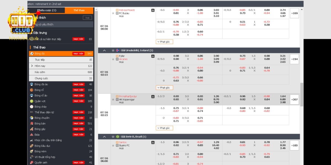The width and height of the screenshot is (331, 165).
Task: Click the billiards triangle icon beside Bida
Action: point(32,135)
